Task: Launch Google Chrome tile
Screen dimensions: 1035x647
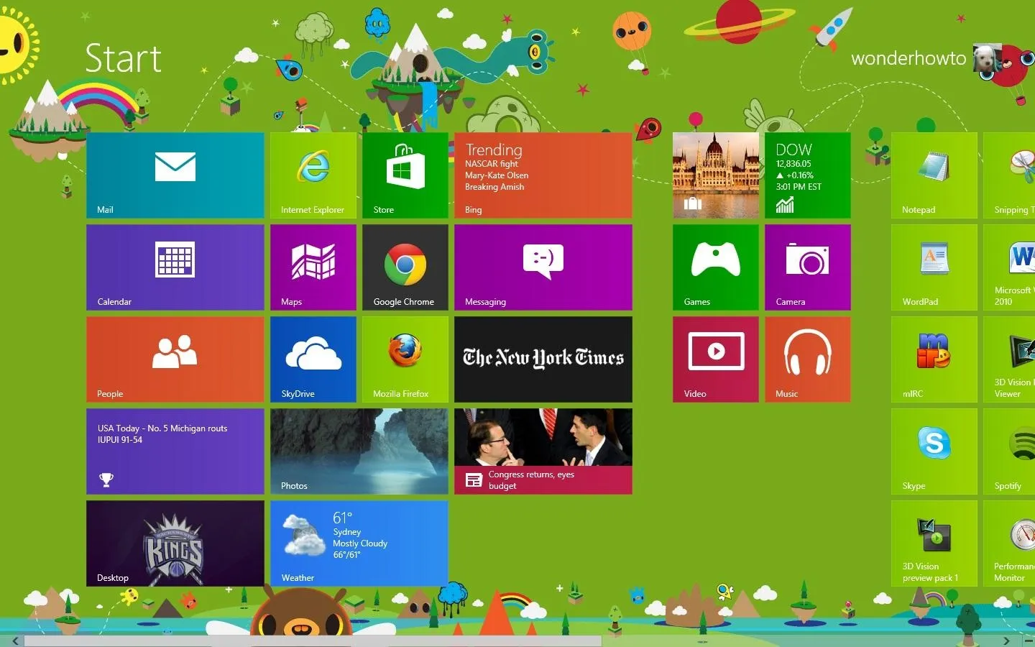Action: coord(405,267)
